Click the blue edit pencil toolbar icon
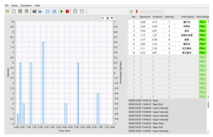 click(x=54, y=11)
